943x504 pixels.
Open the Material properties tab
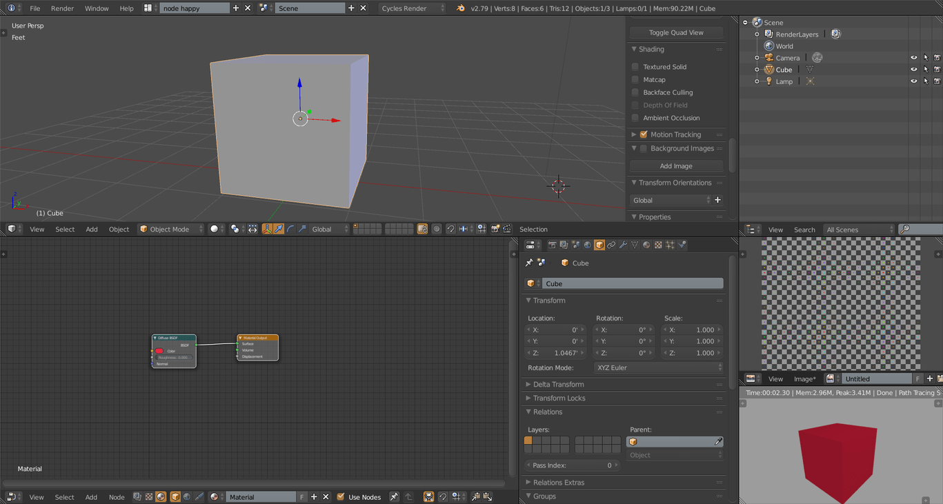click(646, 245)
